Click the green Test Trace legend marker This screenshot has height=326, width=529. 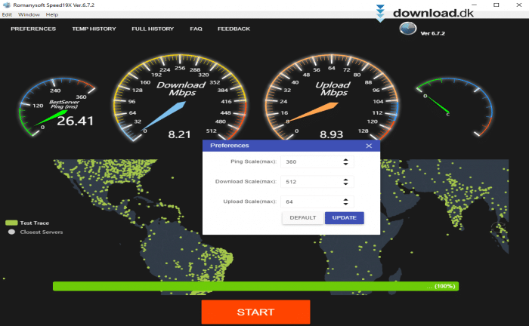pos(11,223)
